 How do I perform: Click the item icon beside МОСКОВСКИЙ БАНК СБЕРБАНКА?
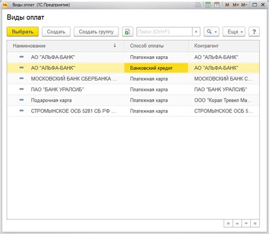point(22,78)
